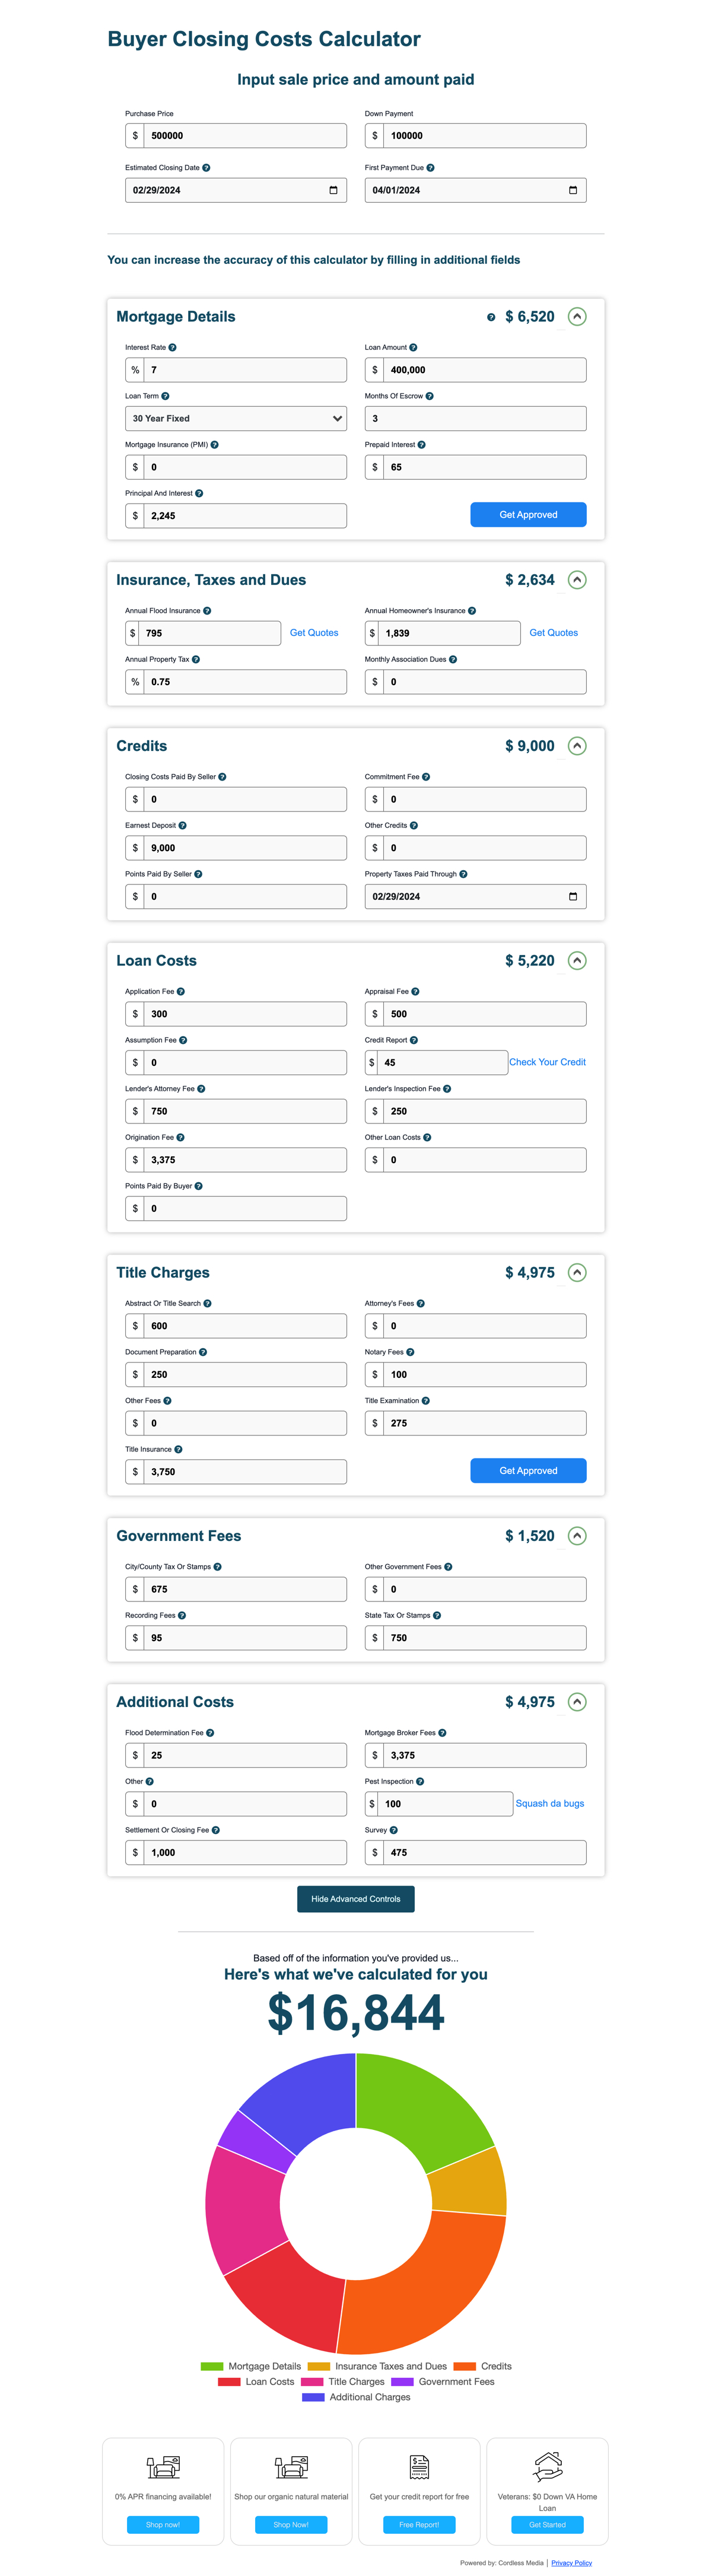Click Hide Advanced Controls button
The image size is (712, 2576).
(x=355, y=1899)
